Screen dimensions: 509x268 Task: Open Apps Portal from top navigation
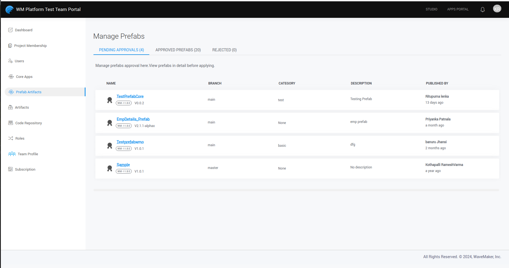pyautogui.click(x=458, y=9)
